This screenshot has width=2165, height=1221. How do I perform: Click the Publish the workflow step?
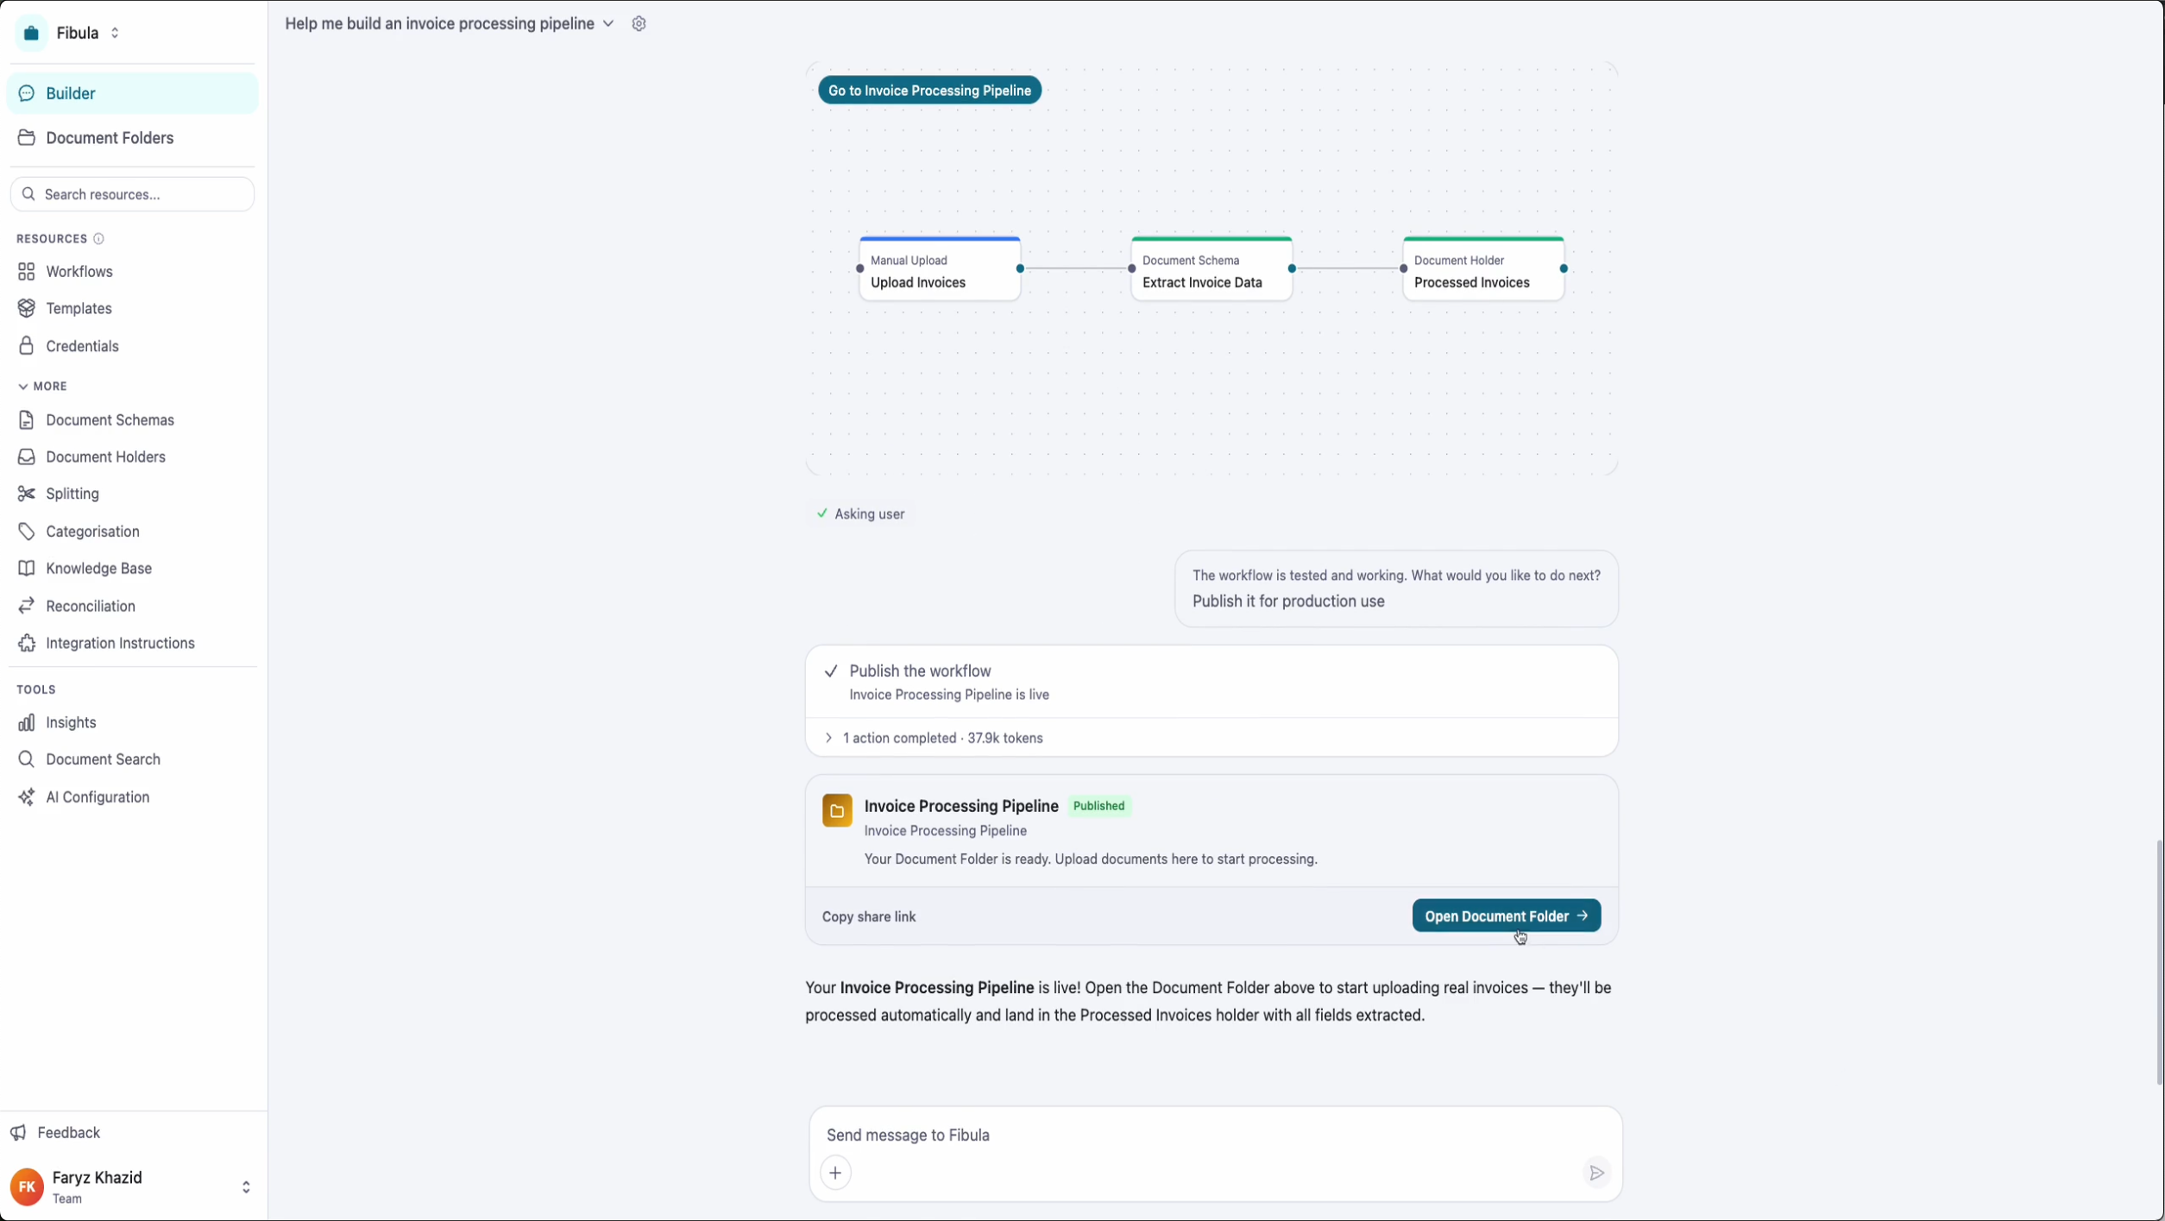1212,682
